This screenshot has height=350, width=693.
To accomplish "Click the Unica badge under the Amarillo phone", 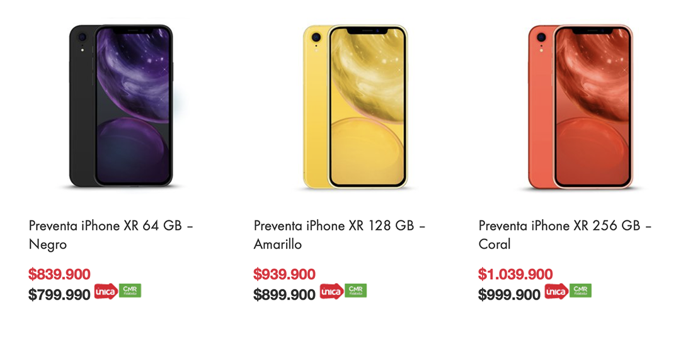I will coord(331,291).
